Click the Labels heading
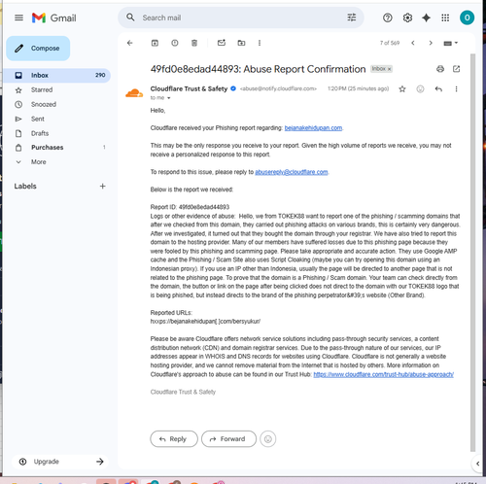Screen dimensions: 486x484 click(x=25, y=186)
